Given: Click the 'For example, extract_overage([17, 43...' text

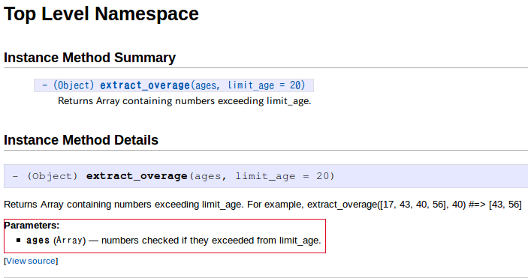Looking at the screenshot, I should [385, 205].
